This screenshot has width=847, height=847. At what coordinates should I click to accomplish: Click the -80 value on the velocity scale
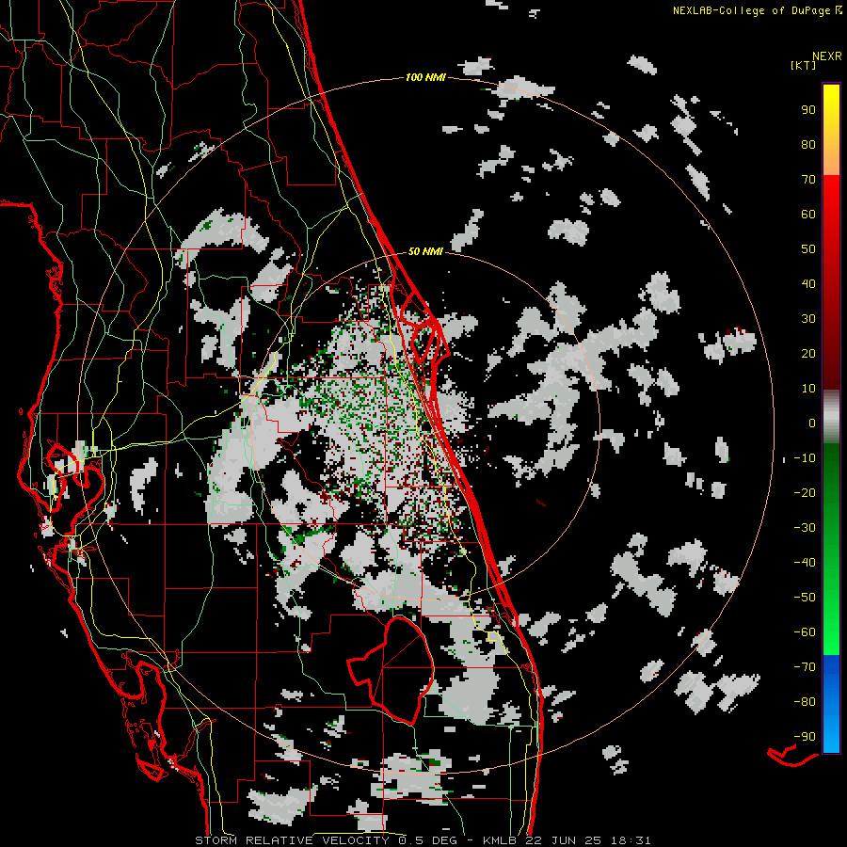tap(805, 702)
